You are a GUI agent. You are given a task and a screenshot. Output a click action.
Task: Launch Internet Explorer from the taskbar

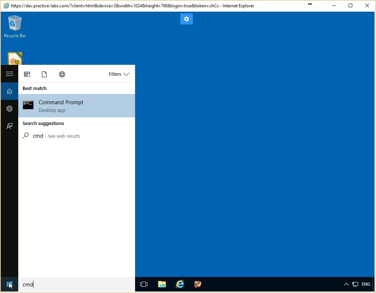180,284
